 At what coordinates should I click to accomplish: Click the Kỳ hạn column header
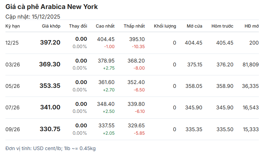13,26
